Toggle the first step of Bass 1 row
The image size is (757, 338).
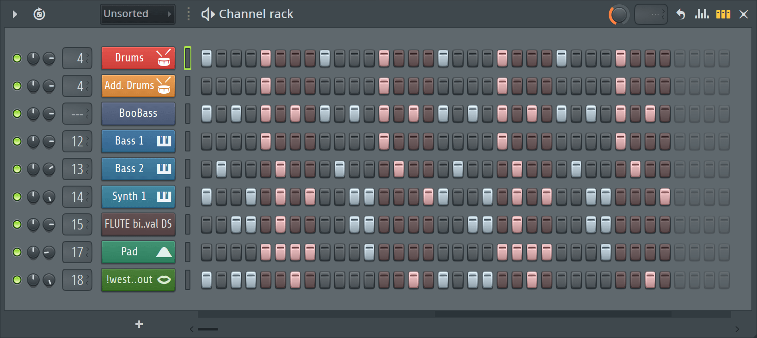pyautogui.click(x=207, y=141)
